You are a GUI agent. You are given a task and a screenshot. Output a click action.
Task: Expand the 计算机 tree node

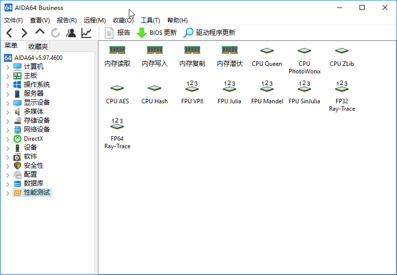(x=7, y=67)
